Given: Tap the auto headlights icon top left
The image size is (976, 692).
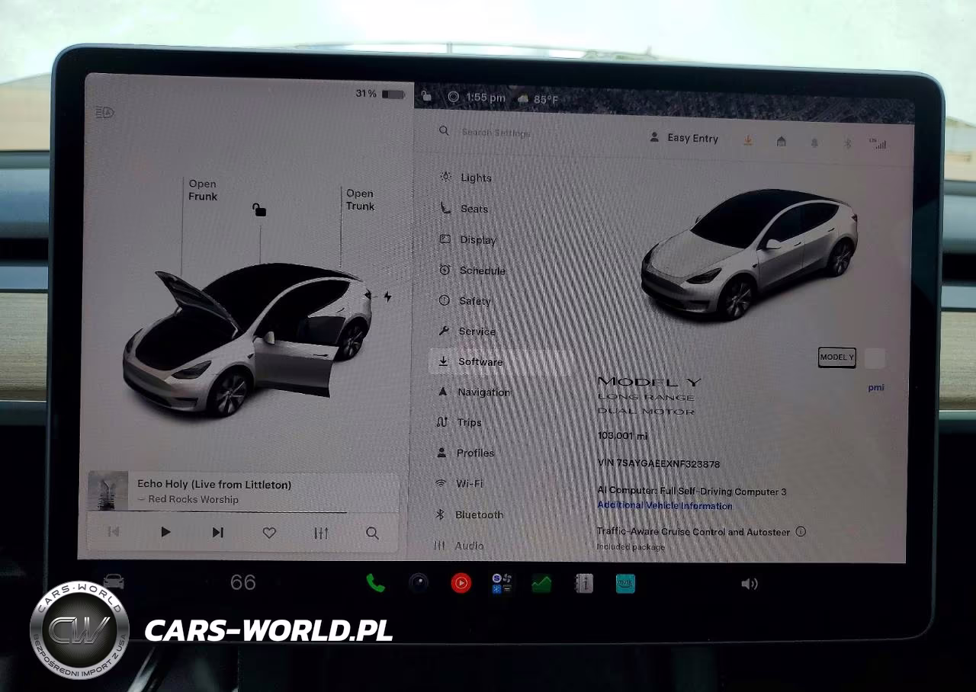Looking at the screenshot, I should point(104,113).
